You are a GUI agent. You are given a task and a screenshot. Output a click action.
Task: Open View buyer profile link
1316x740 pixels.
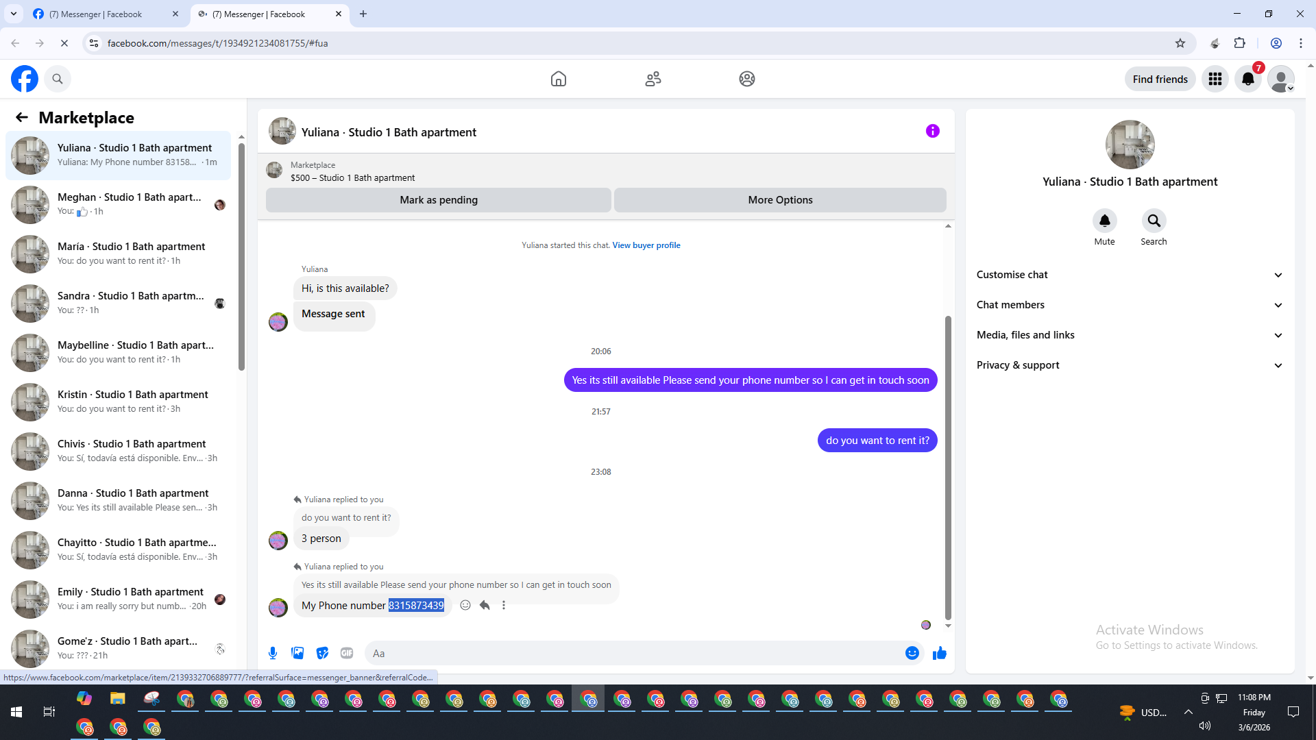click(x=646, y=245)
